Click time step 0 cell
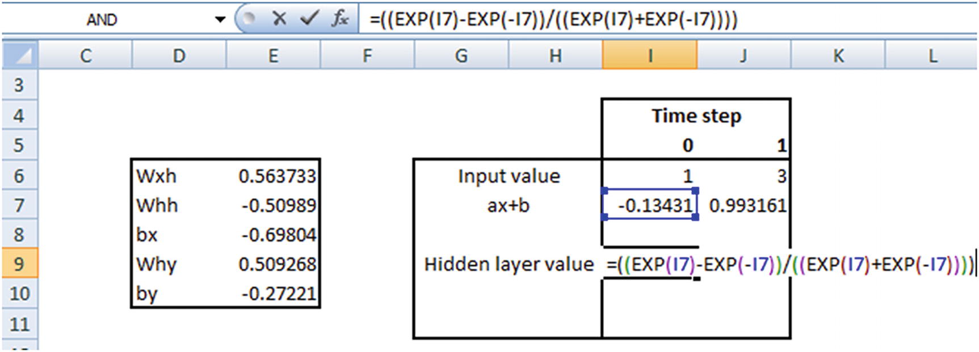This screenshot has height=352, width=979. coord(650,145)
